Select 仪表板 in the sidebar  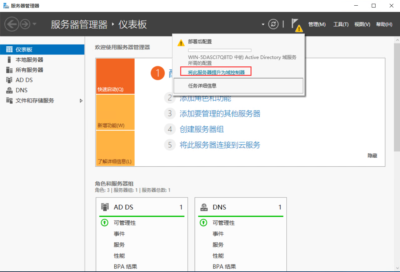click(x=42, y=50)
